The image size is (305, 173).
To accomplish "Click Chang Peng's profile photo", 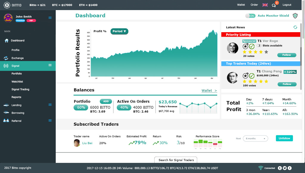I will (232, 78).
